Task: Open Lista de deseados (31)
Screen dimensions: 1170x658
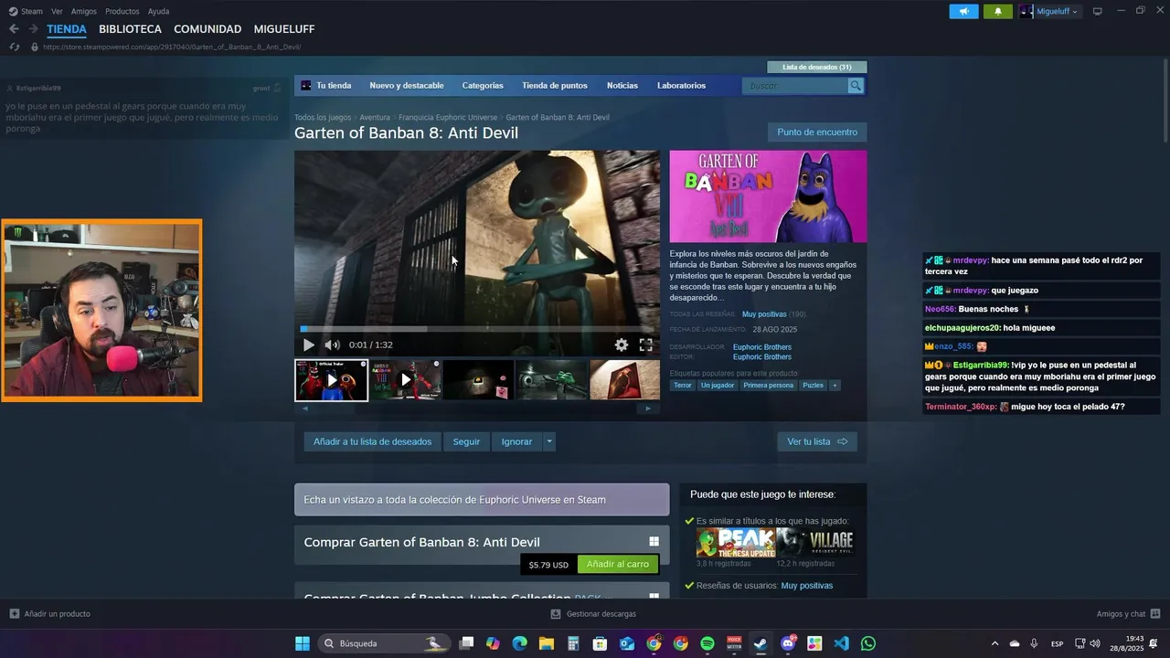Action: click(x=817, y=67)
